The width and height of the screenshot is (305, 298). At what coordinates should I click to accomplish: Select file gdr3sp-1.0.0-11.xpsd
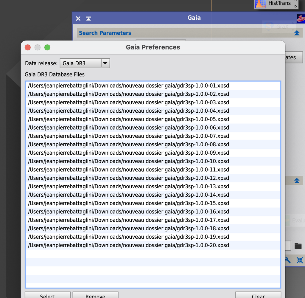[x=153, y=170]
